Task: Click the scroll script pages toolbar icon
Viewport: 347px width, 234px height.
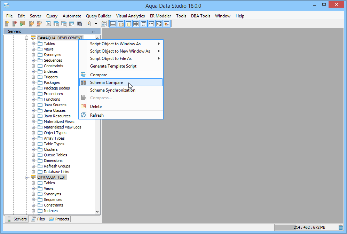Action: [104, 24]
